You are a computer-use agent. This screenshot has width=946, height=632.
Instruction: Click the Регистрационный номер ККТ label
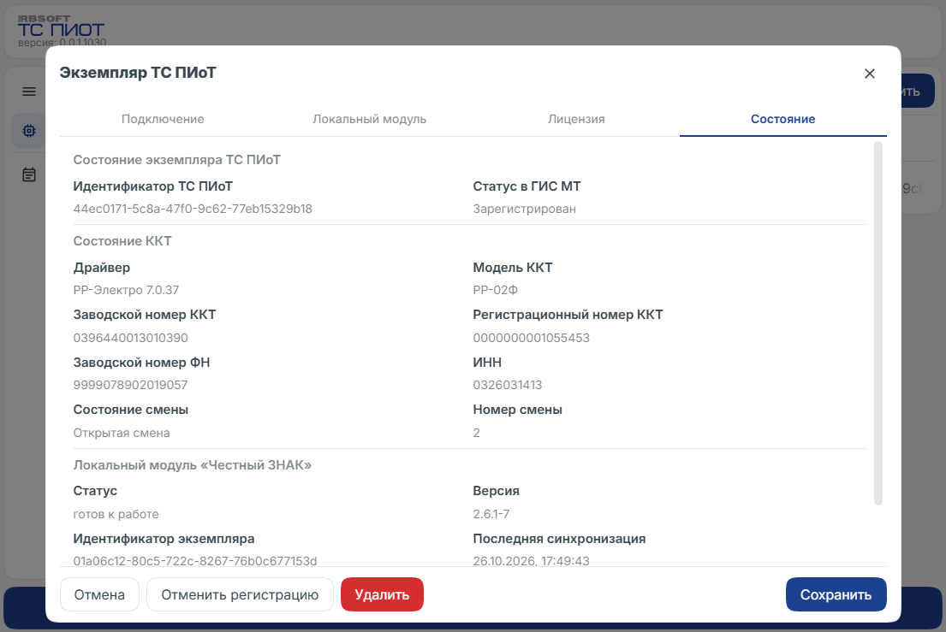(x=568, y=315)
